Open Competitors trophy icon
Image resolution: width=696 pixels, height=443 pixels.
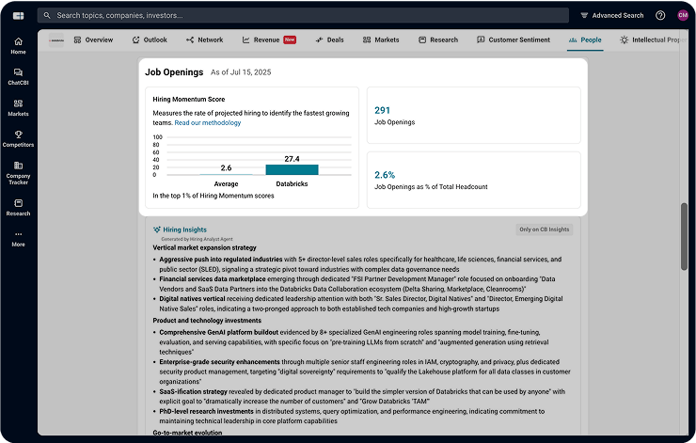18,138
